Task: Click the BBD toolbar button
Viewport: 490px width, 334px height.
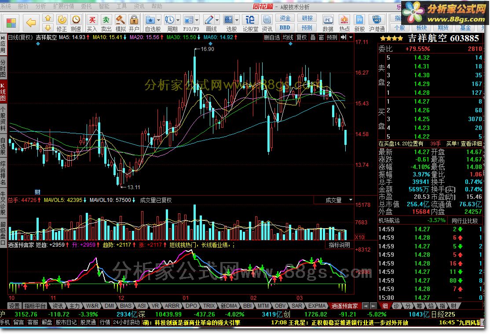Action: tap(285, 28)
